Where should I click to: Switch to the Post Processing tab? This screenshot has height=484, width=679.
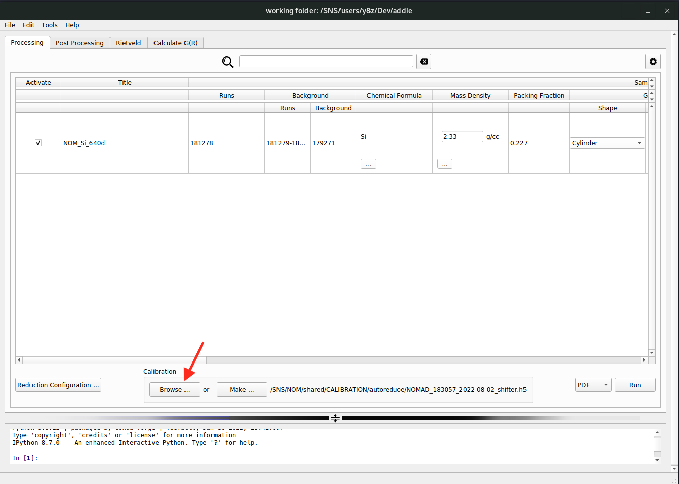79,43
